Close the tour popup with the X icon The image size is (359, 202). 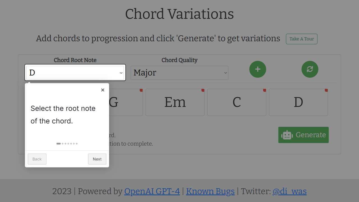[102, 90]
